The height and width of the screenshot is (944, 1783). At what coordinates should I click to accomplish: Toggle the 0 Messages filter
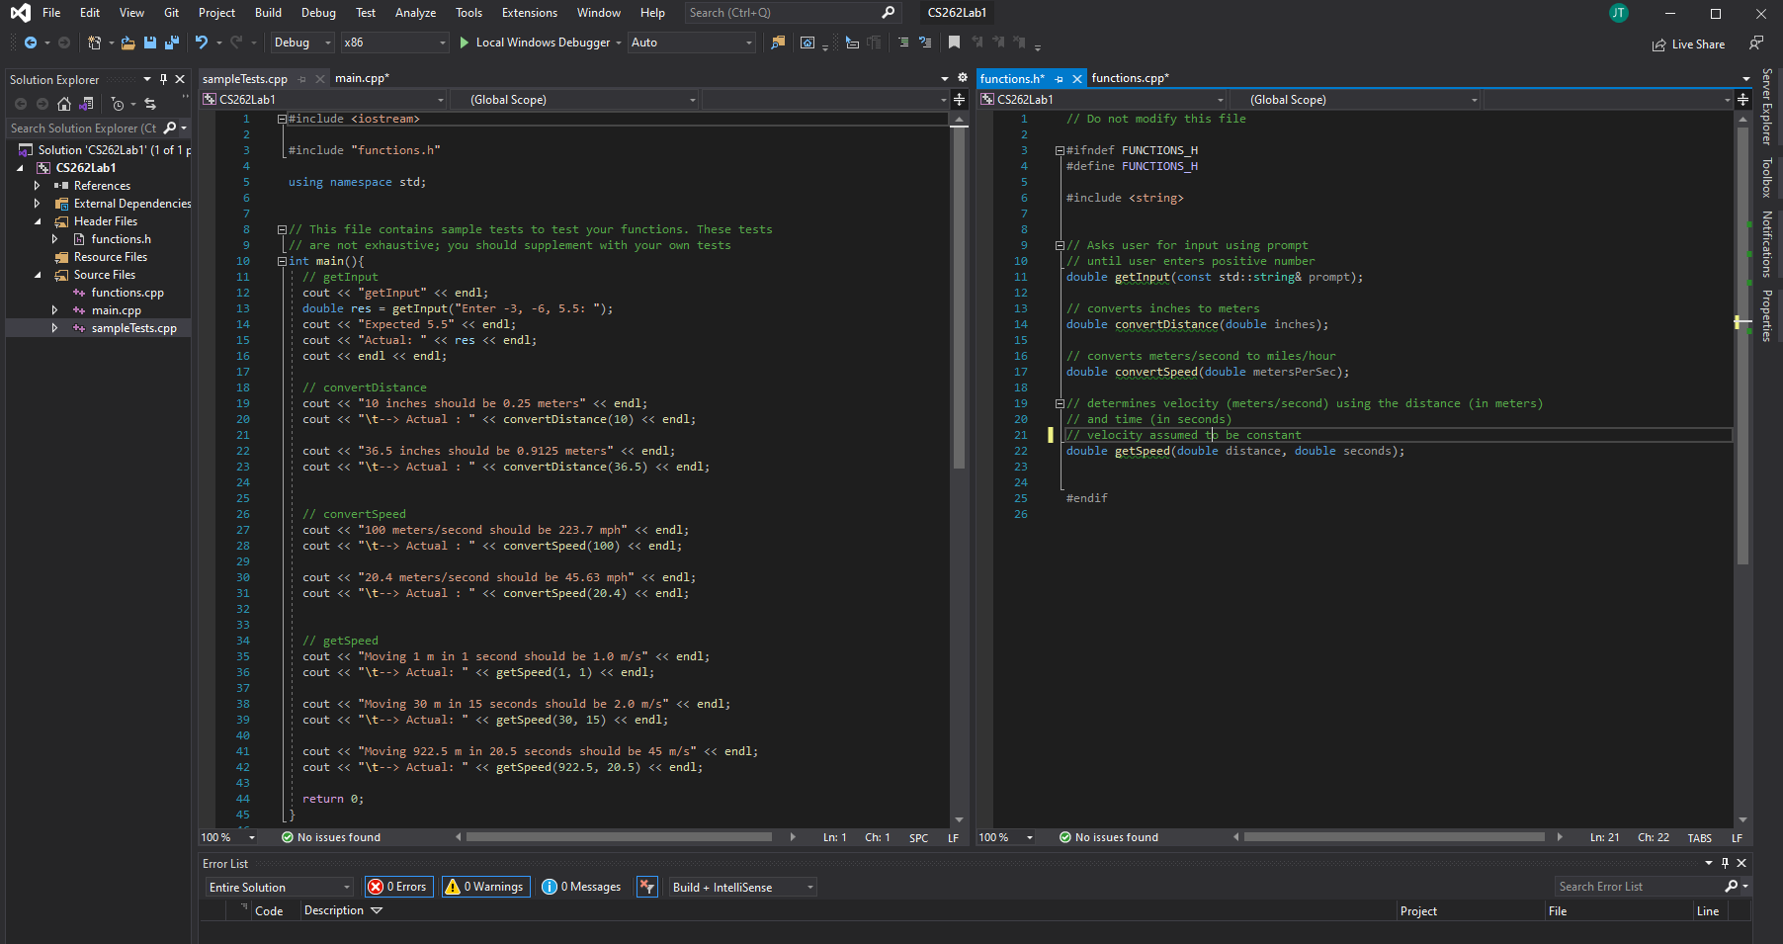582,887
